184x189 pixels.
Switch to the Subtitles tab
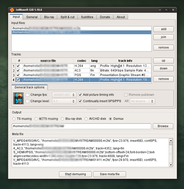pyautogui.click(x=87, y=17)
